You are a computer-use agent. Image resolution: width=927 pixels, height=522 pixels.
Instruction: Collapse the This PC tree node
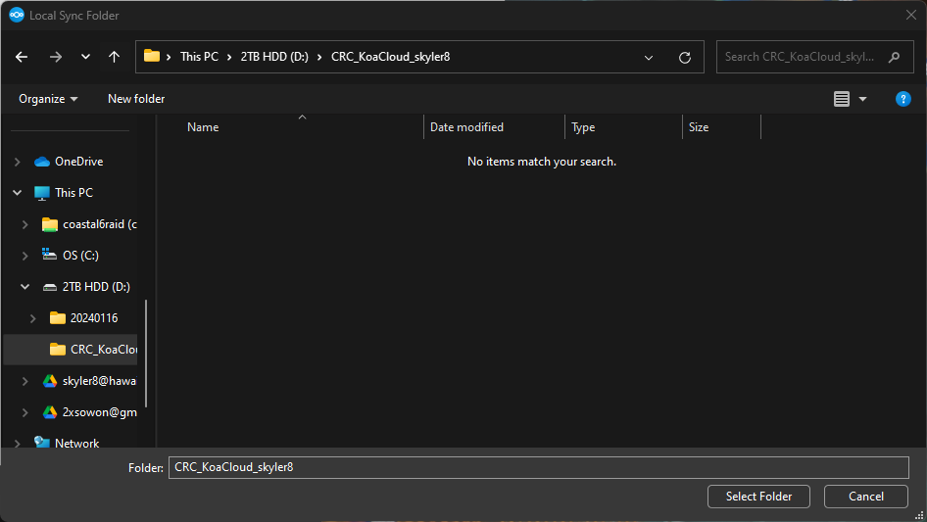coord(17,193)
